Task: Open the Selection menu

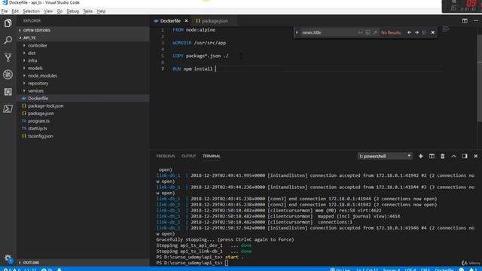Action: (31, 11)
